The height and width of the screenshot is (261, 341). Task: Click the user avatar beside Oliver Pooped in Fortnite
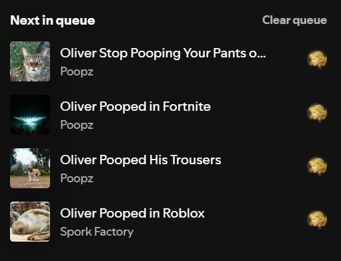pyautogui.click(x=317, y=113)
